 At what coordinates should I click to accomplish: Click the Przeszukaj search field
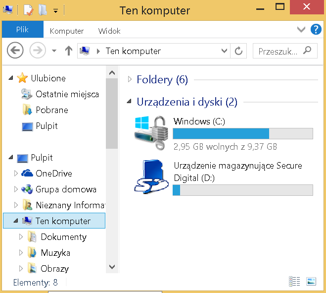point(279,51)
